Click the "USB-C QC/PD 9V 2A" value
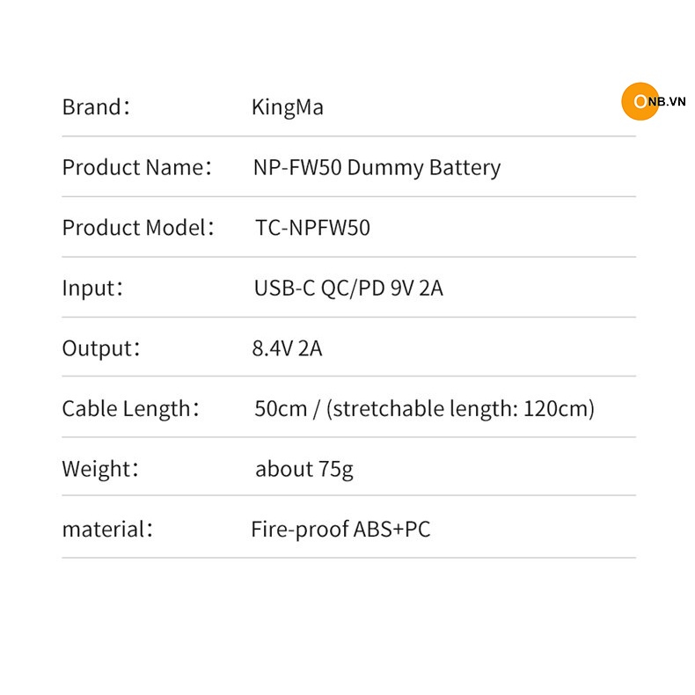The width and height of the screenshot is (695, 695). point(348,288)
